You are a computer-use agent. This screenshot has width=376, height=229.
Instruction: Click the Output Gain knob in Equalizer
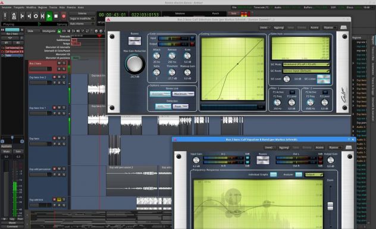point(330,160)
